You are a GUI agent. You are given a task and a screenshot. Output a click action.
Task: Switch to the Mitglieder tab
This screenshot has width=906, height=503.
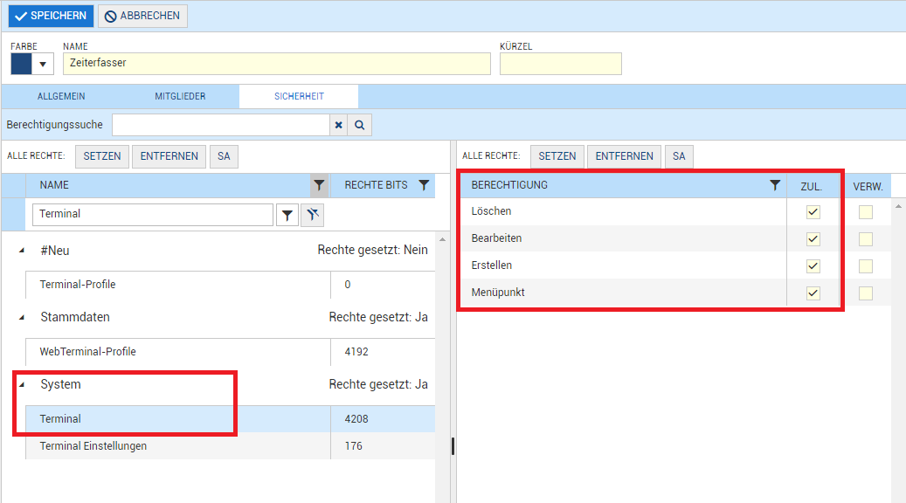pyautogui.click(x=180, y=96)
